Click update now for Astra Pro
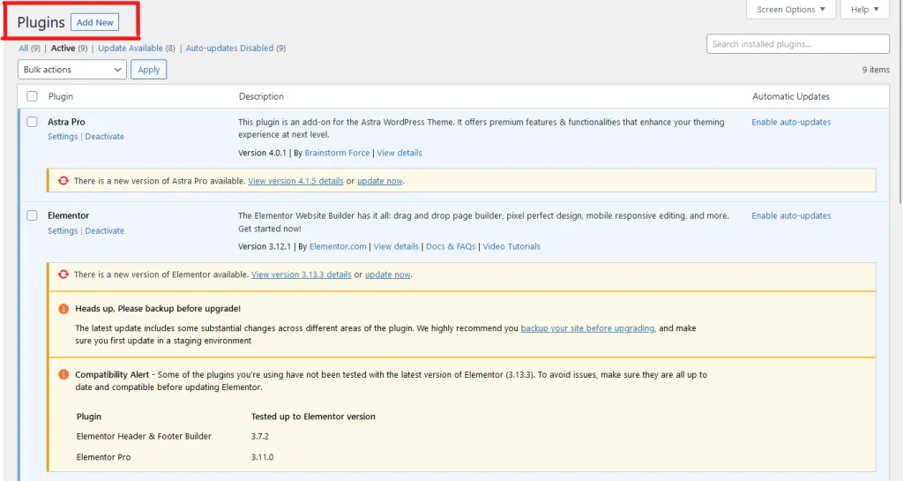903x481 pixels. coord(379,181)
